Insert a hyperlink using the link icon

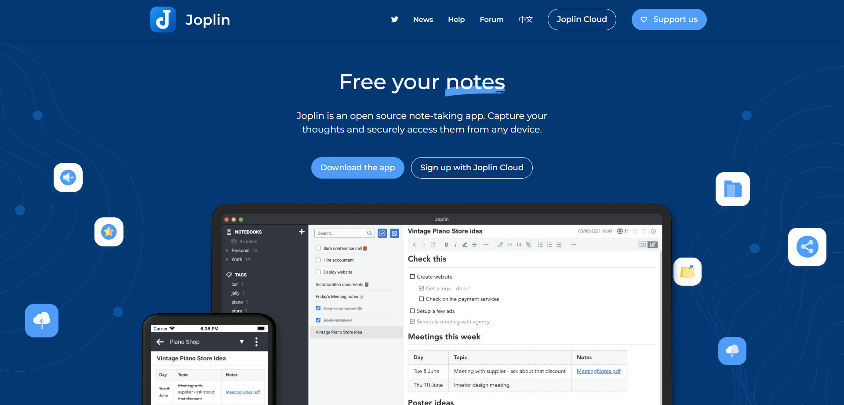pos(501,244)
